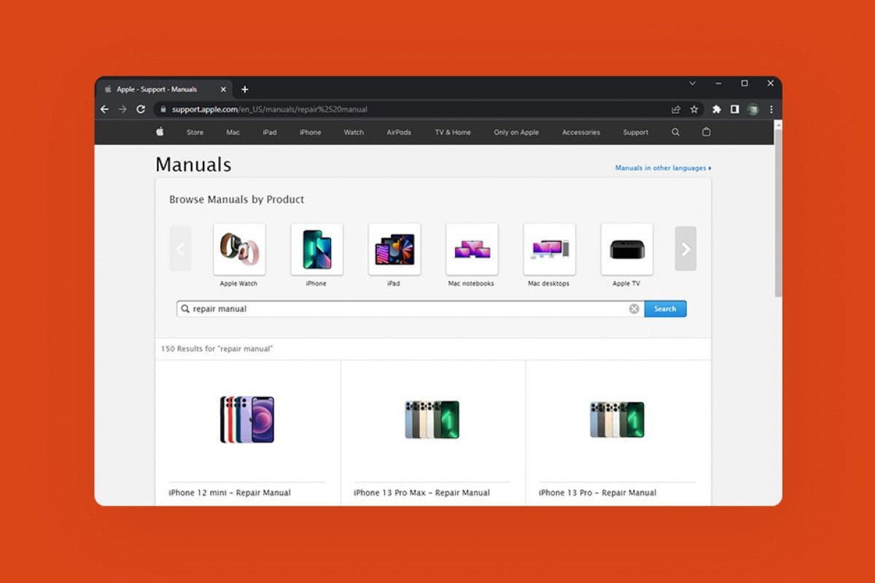Advance the product carousel with the right arrow
This screenshot has width=875, height=583.
click(x=685, y=249)
